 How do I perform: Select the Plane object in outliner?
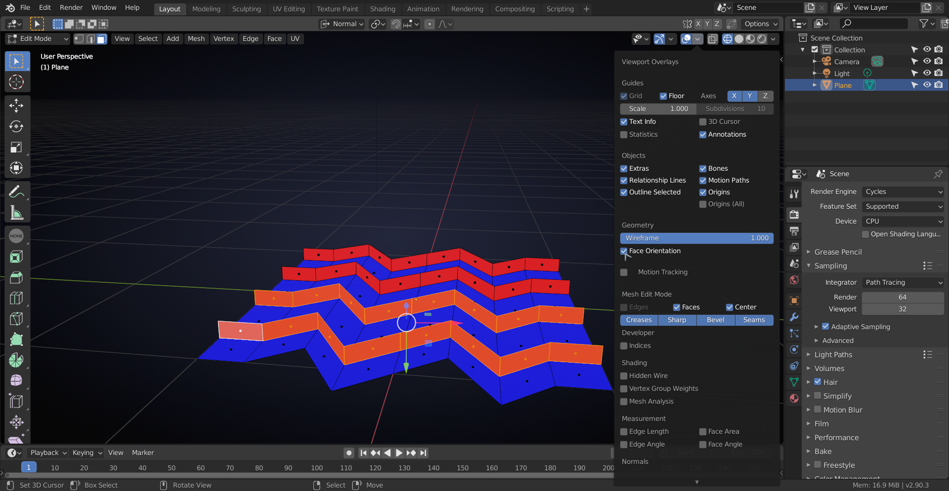pos(842,85)
